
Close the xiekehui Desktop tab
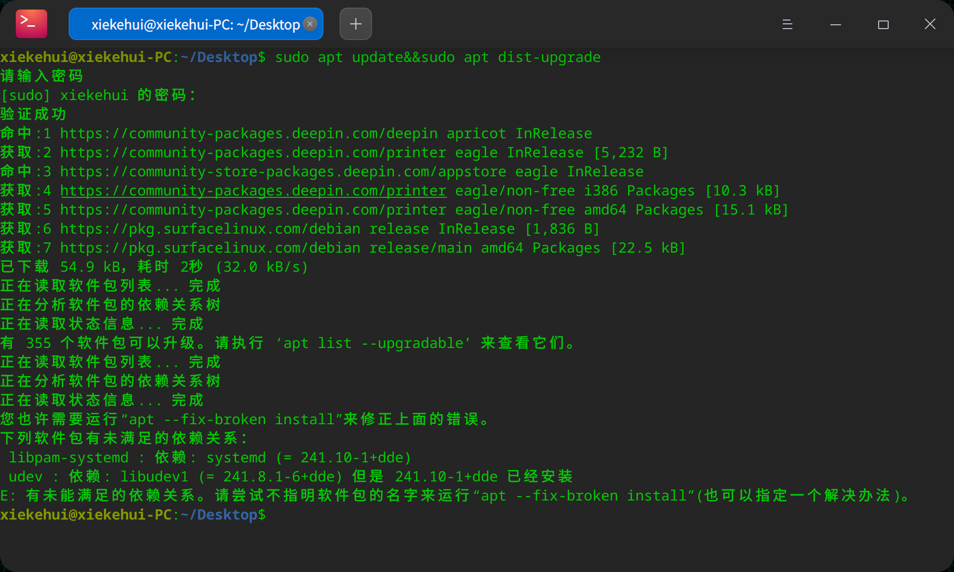(310, 24)
